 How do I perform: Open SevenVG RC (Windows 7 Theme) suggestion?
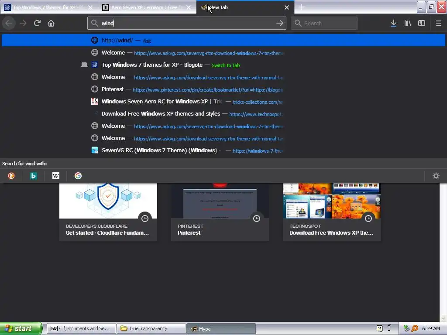[x=223, y=150]
